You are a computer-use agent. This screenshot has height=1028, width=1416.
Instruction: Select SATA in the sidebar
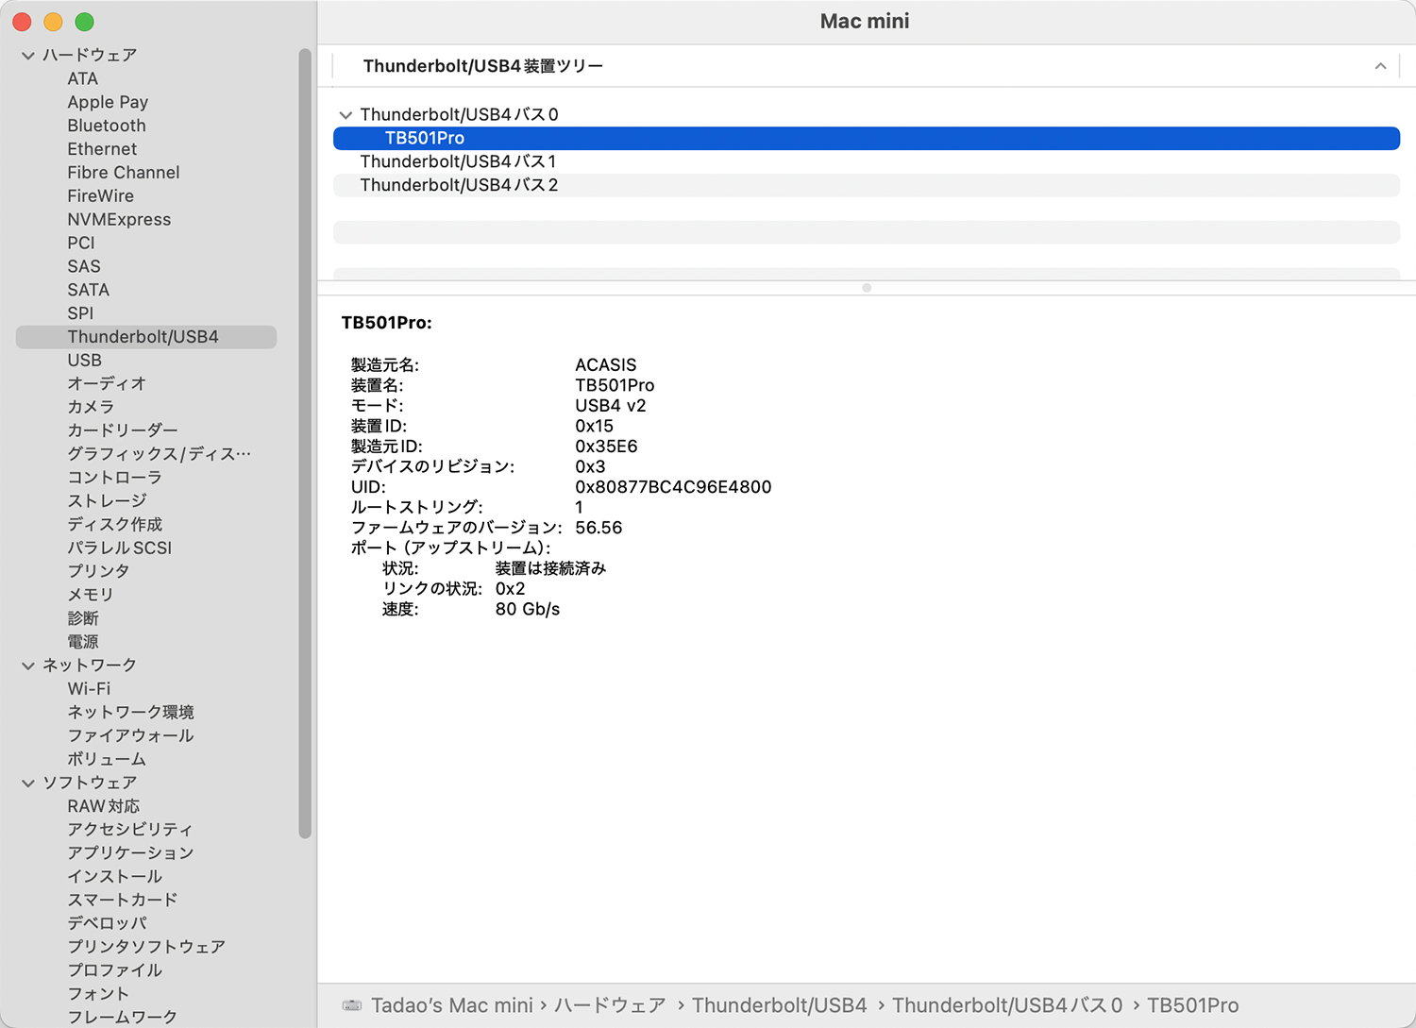[89, 290]
